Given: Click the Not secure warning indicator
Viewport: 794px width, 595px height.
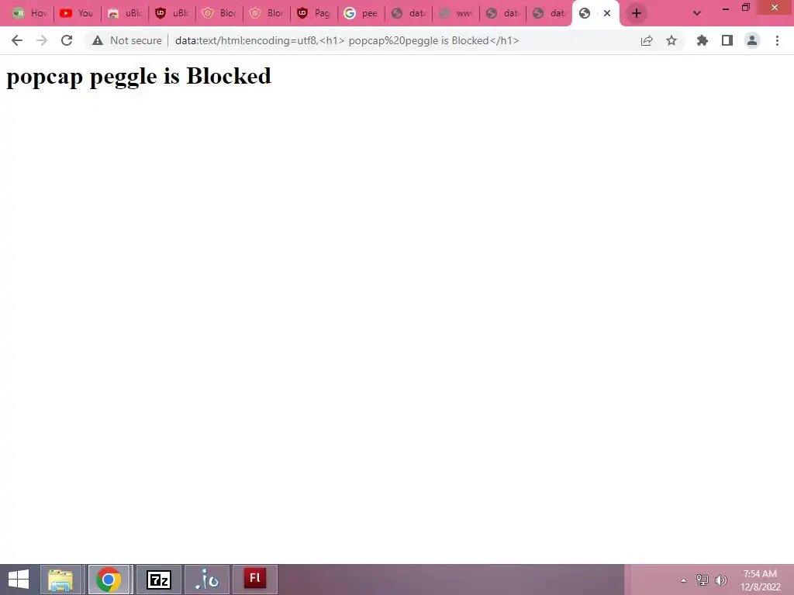Looking at the screenshot, I should click(x=127, y=40).
